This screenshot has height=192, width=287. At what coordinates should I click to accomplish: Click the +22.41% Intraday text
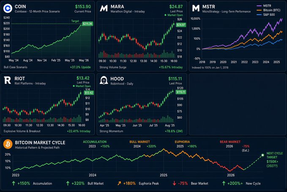79,131
